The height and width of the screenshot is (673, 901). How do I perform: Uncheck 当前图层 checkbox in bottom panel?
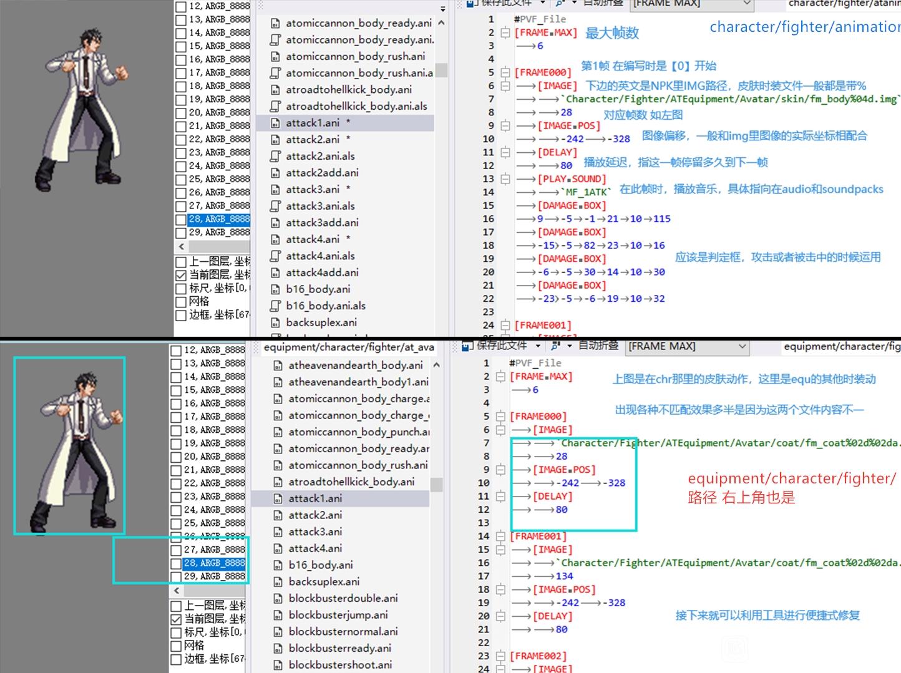(x=177, y=619)
